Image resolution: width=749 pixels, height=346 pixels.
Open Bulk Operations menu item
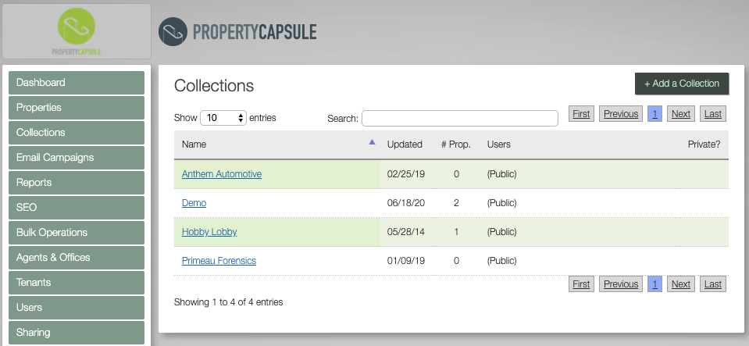pos(77,232)
